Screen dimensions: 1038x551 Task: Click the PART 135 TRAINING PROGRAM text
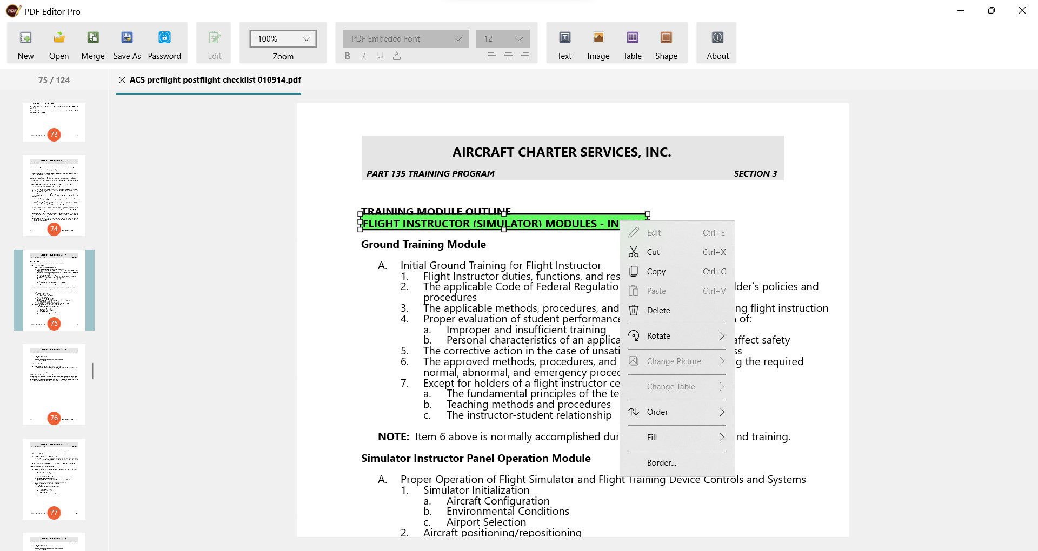[x=430, y=174]
